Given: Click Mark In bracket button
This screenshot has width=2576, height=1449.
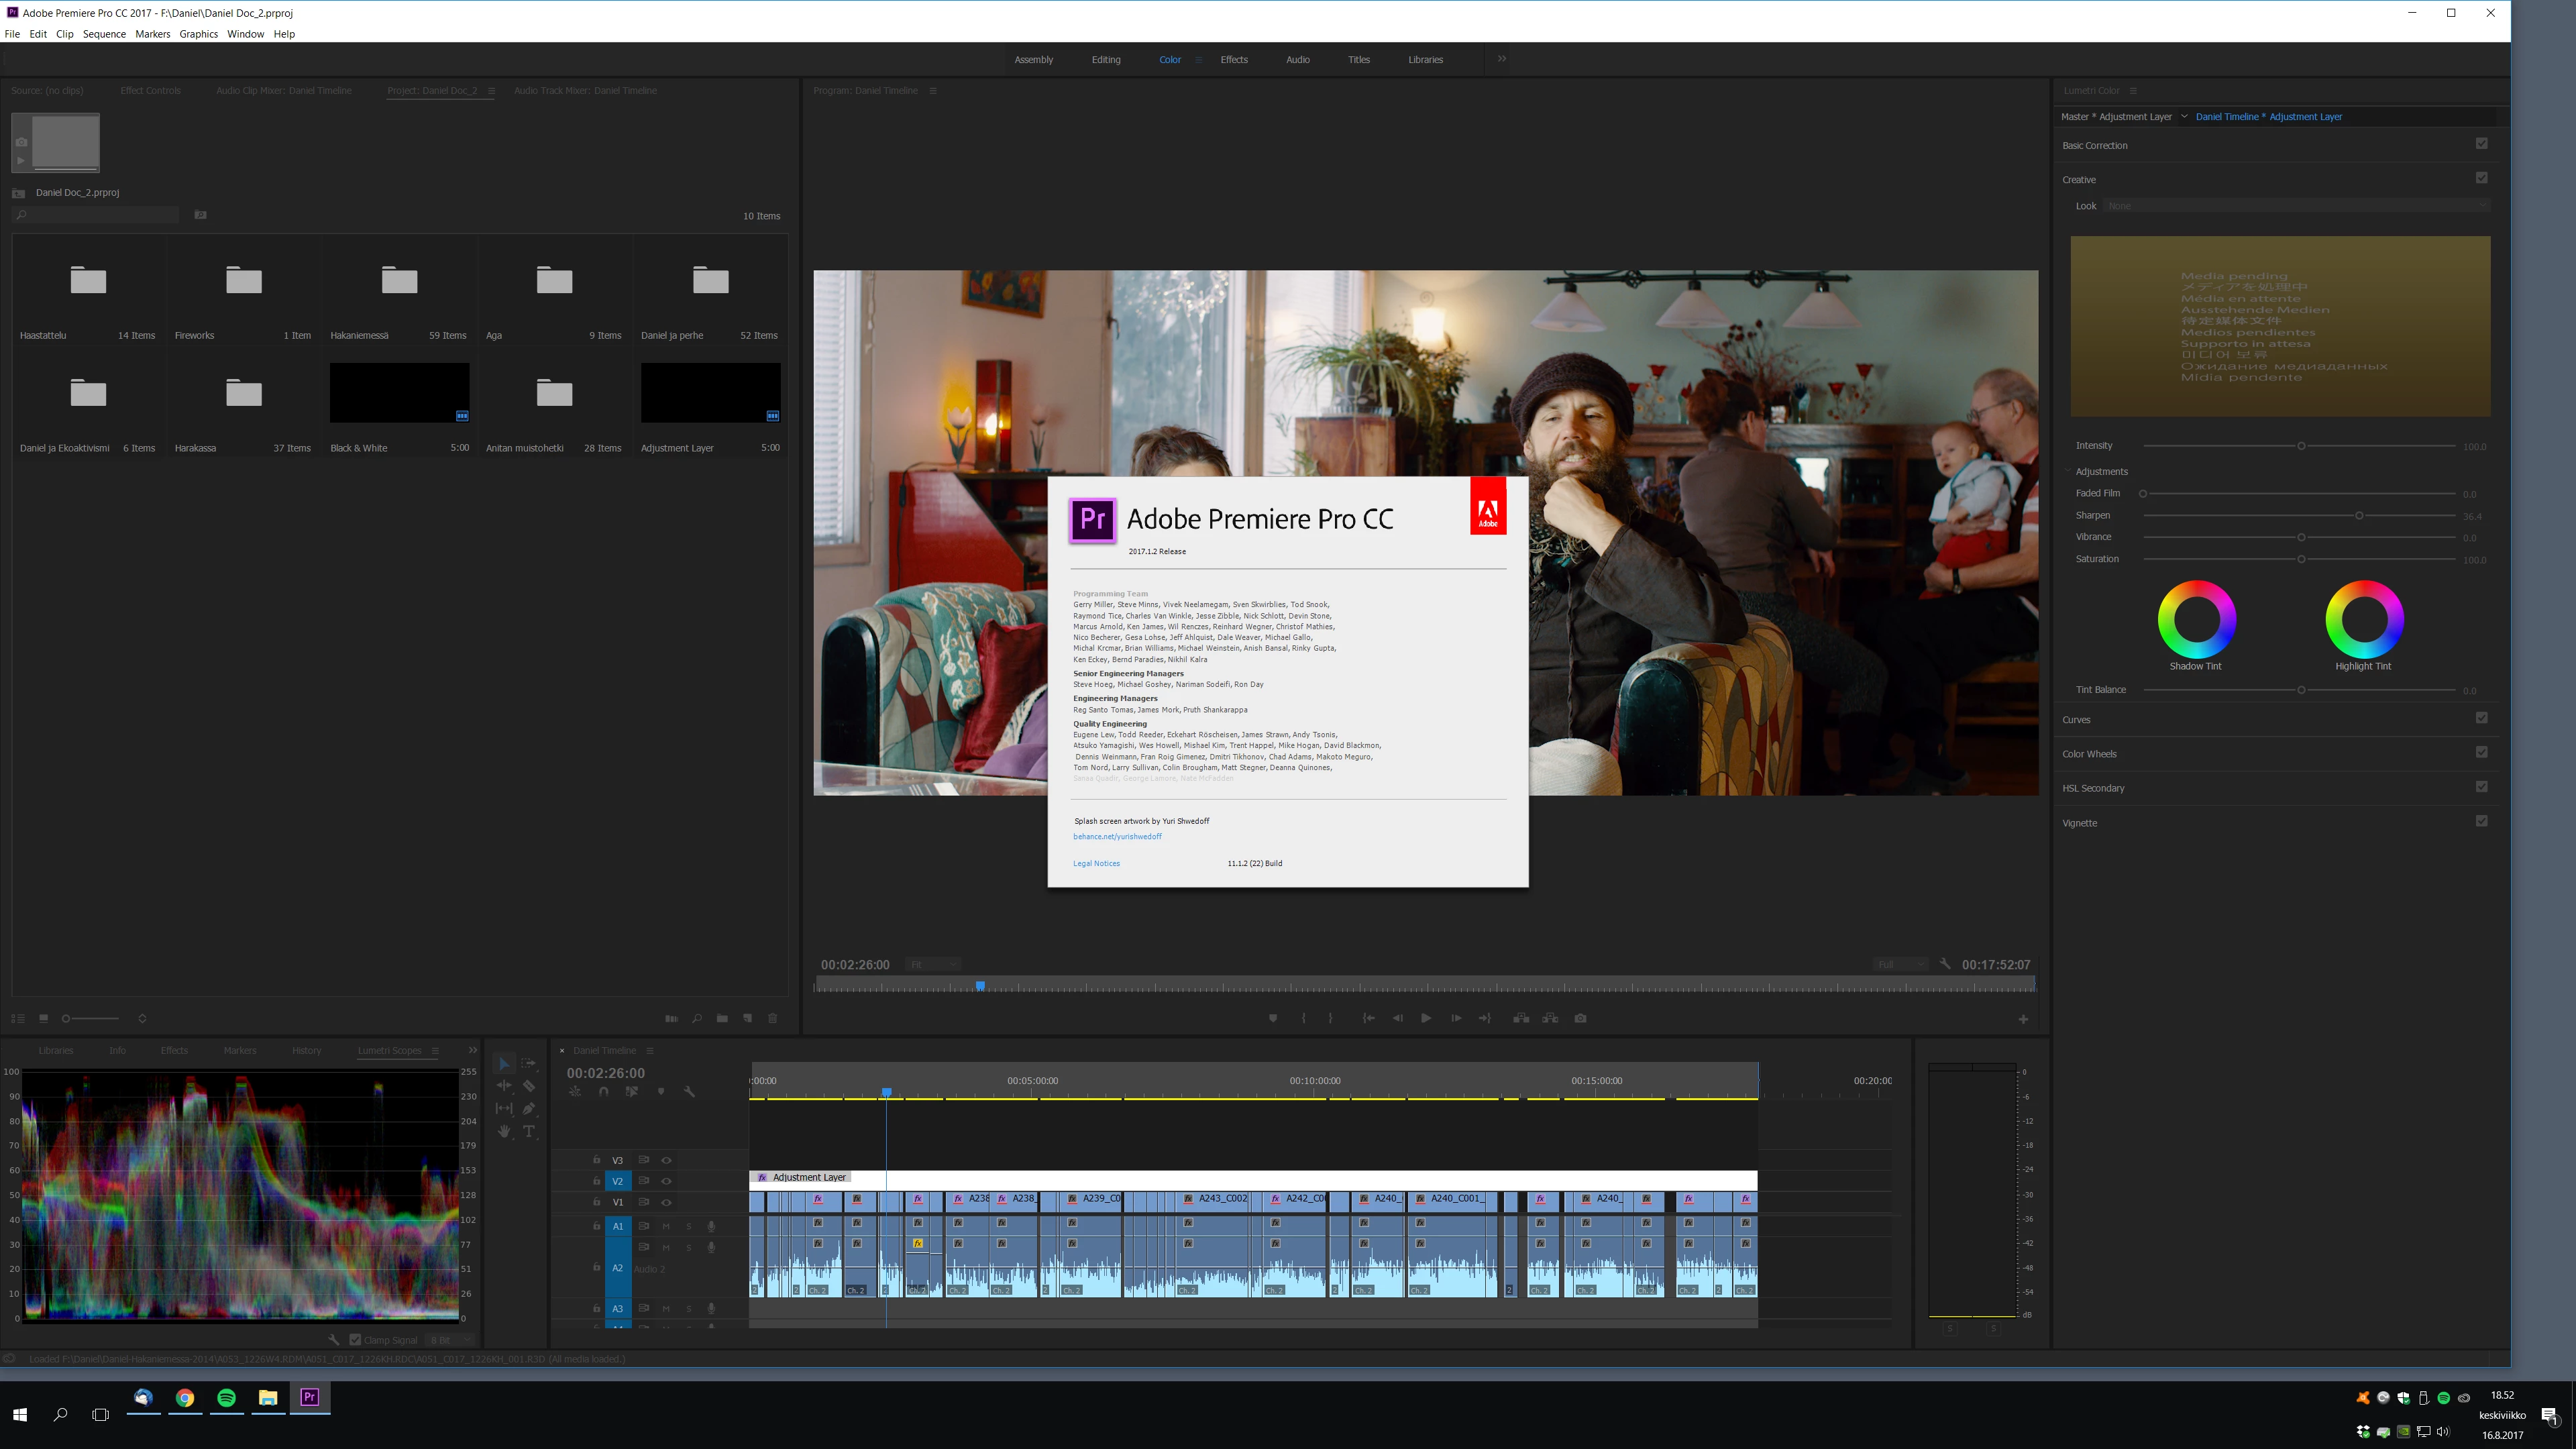Looking at the screenshot, I should (1303, 1018).
